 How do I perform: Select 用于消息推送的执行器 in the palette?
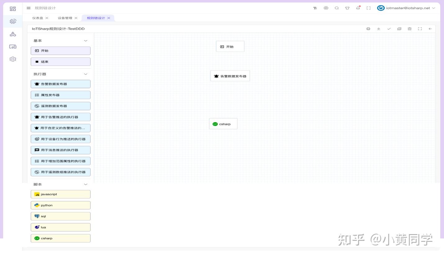pyautogui.click(x=61, y=150)
